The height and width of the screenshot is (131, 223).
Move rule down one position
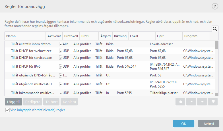tap(202, 102)
